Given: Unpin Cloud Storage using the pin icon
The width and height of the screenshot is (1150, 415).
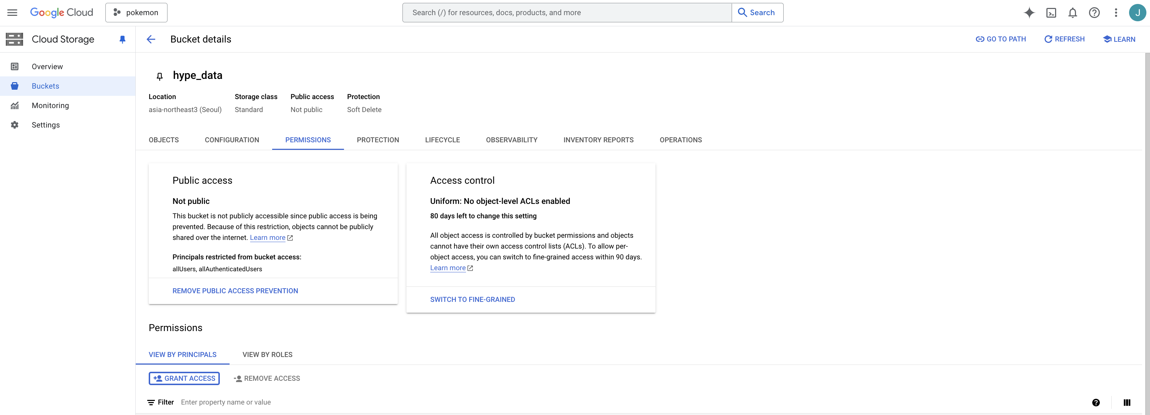Looking at the screenshot, I should pyautogui.click(x=122, y=39).
